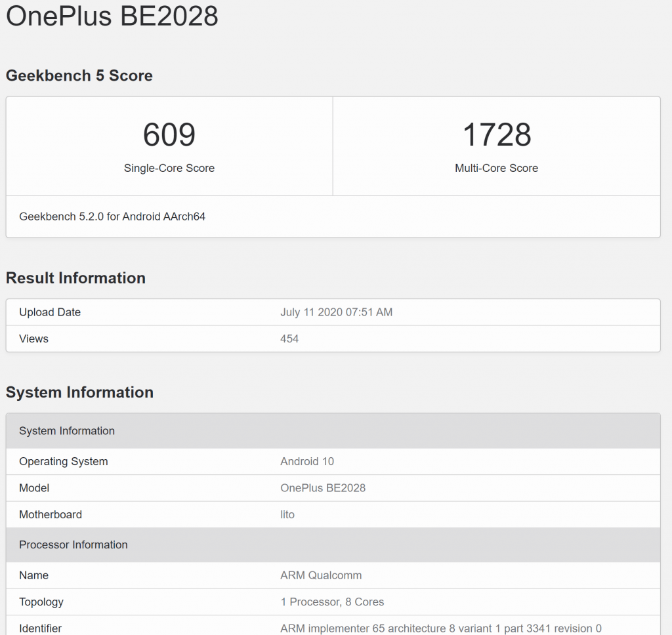The height and width of the screenshot is (635, 672).
Task: Select the OnePlus BE2028 model value
Action: 323,488
